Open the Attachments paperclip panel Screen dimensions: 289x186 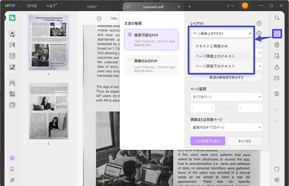tap(12, 180)
